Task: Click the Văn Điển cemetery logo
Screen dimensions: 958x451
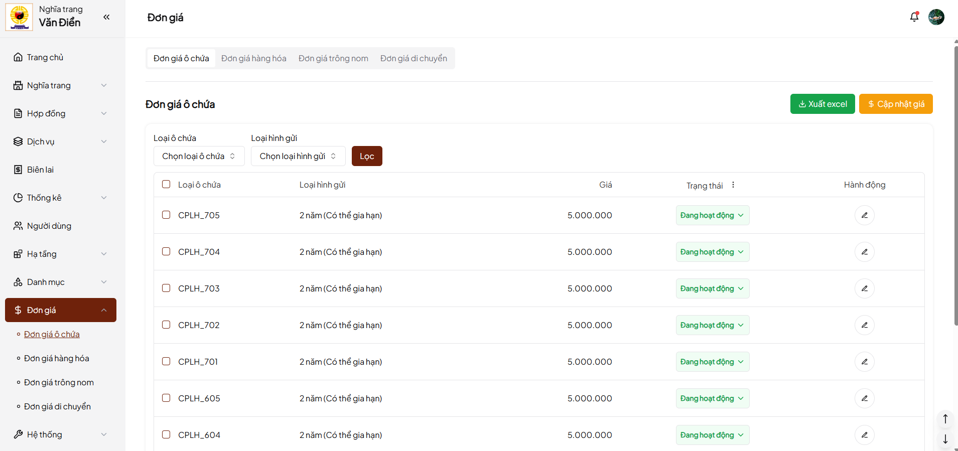Action: tap(19, 17)
